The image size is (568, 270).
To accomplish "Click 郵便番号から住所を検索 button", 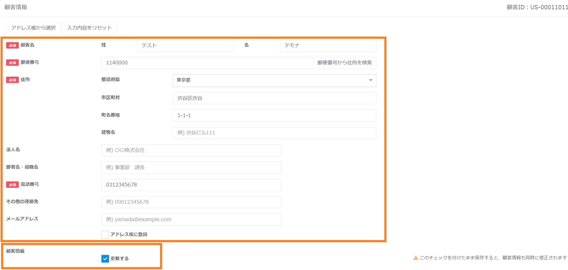I will tap(344, 63).
